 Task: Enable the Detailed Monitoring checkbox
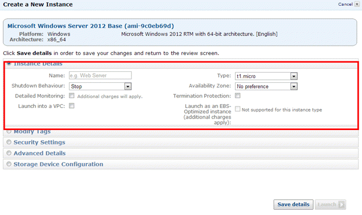coord(72,95)
